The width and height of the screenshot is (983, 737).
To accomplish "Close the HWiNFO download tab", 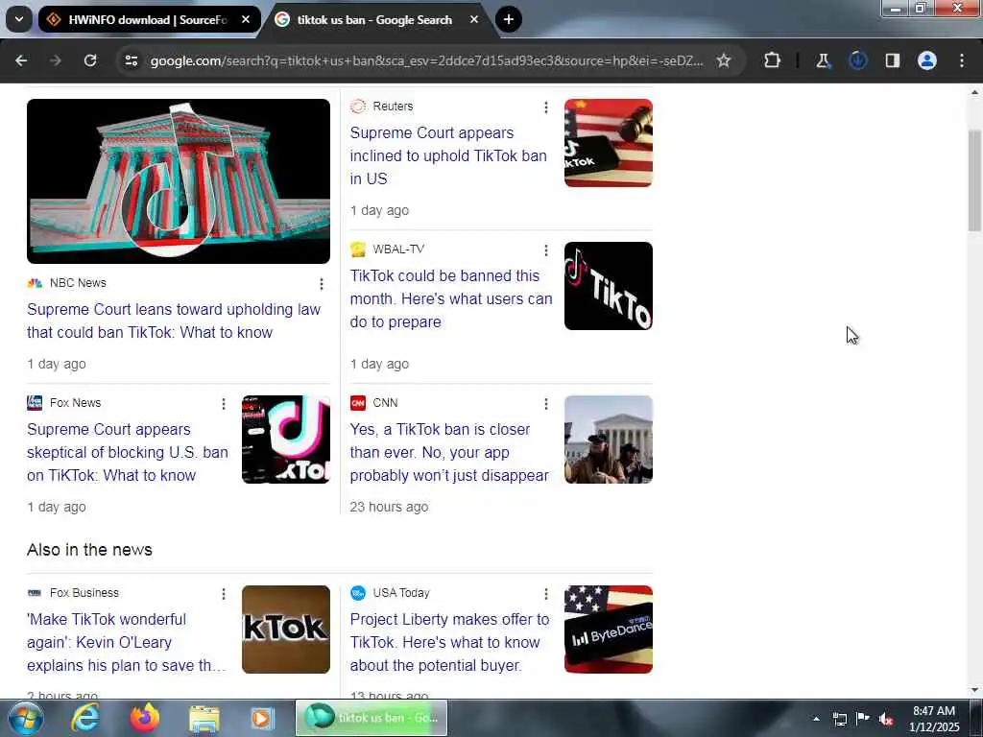I will [x=246, y=19].
